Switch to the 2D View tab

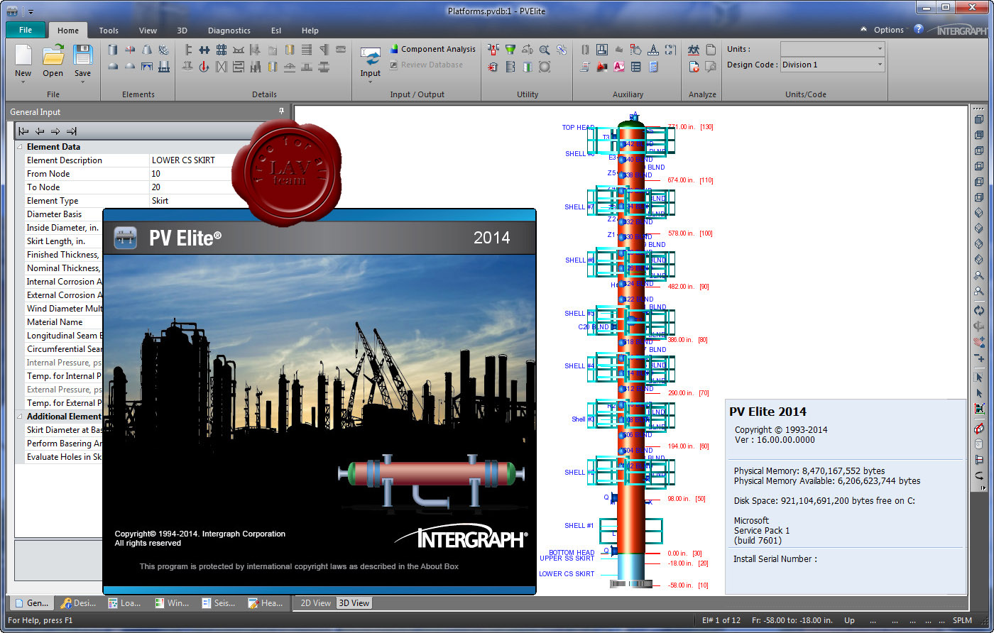point(315,602)
